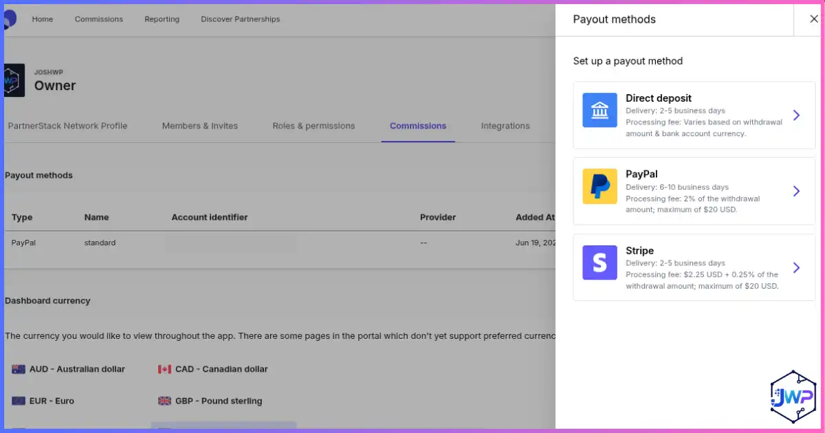This screenshot has height=433, width=825.
Task: Select the Commissions settings tab
Action: point(418,126)
